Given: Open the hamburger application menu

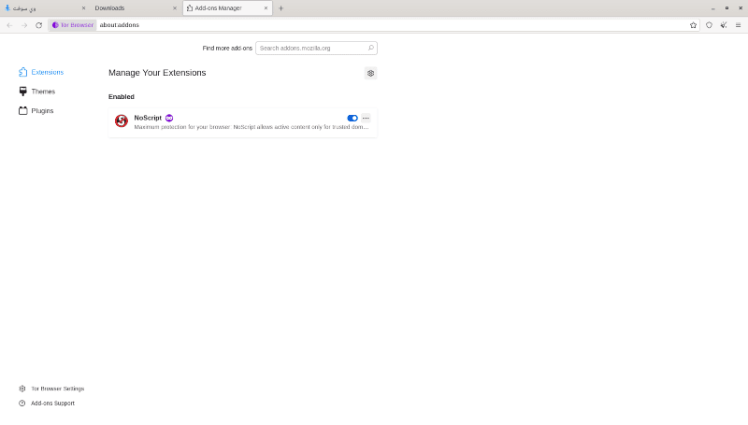Looking at the screenshot, I should click(738, 25).
